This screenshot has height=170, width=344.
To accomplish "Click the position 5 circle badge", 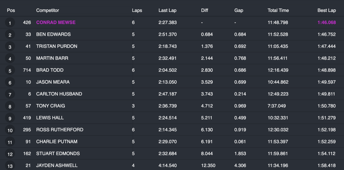I will pyautogui.click(x=10, y=71).
